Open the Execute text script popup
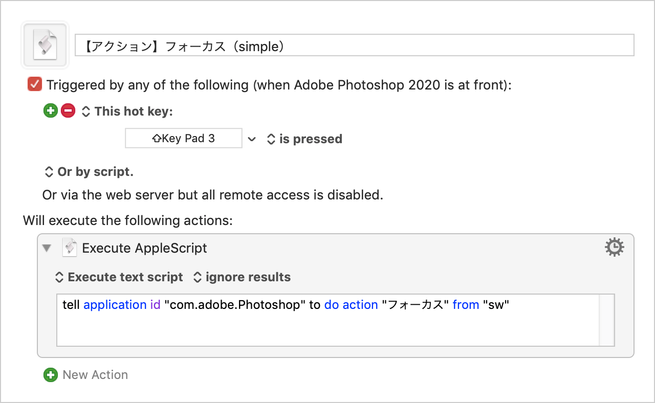The width and height of the screenshot is (655, 403). 119,277
